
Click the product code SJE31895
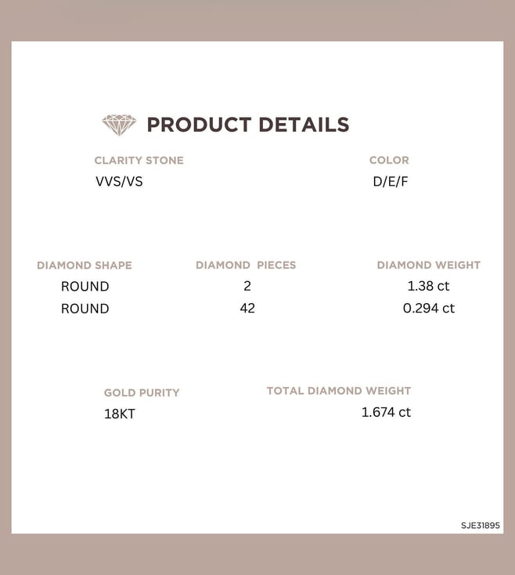pyautogui.click(x=481, y=526)
